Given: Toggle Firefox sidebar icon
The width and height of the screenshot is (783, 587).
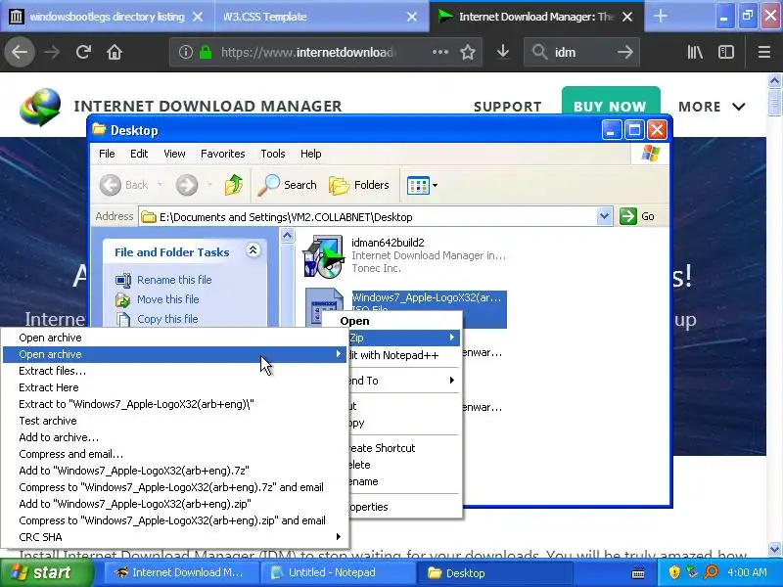Looking at the screenshot, I should click(x=726, y=52).
